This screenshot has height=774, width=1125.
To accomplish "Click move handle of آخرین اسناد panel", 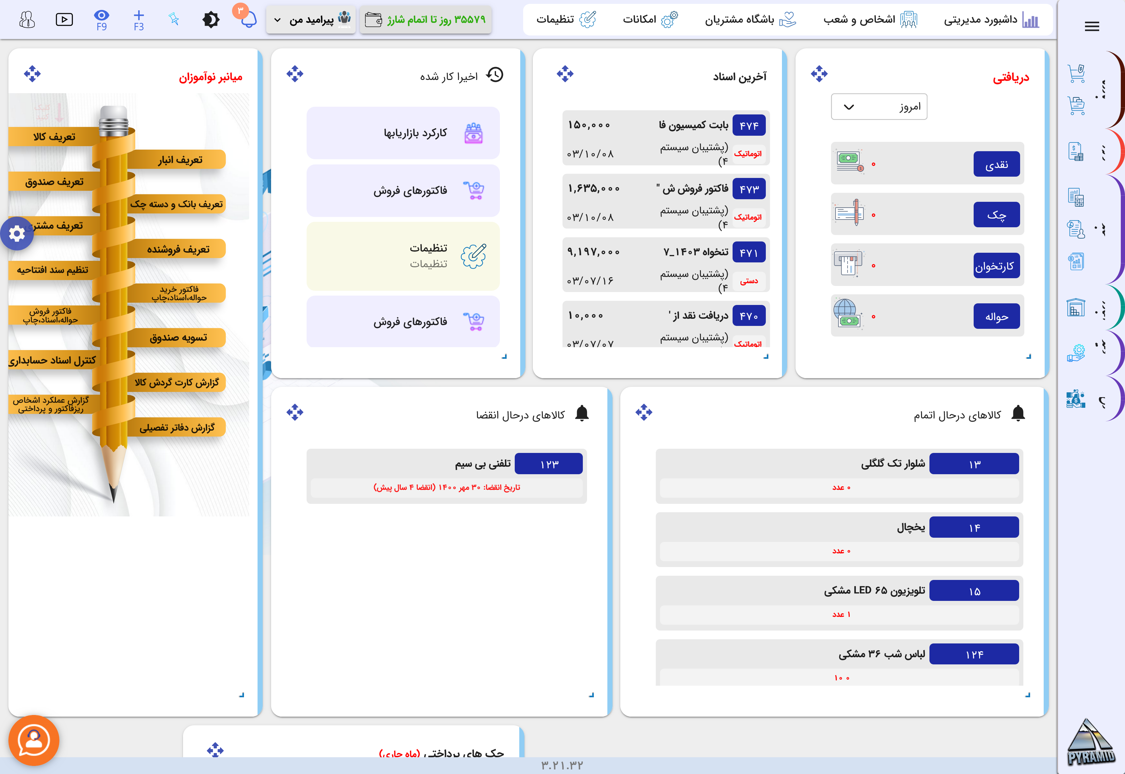I will tap(565, 74).
